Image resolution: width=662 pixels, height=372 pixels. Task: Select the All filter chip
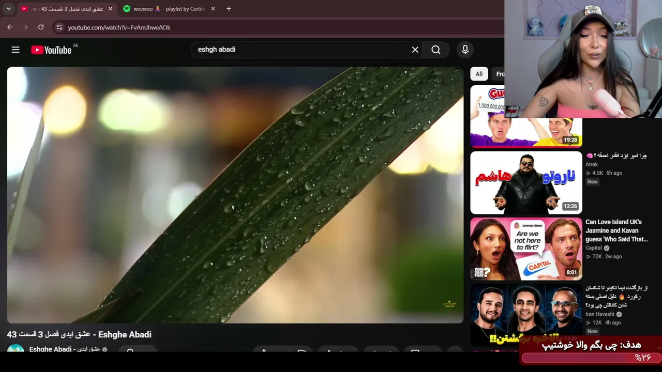tap(479, 74)
